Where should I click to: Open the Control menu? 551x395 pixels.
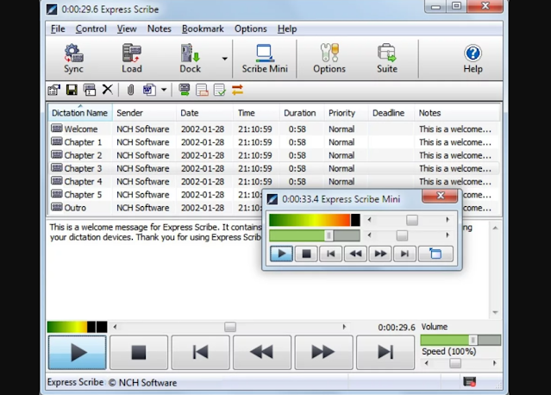[91, 28]
